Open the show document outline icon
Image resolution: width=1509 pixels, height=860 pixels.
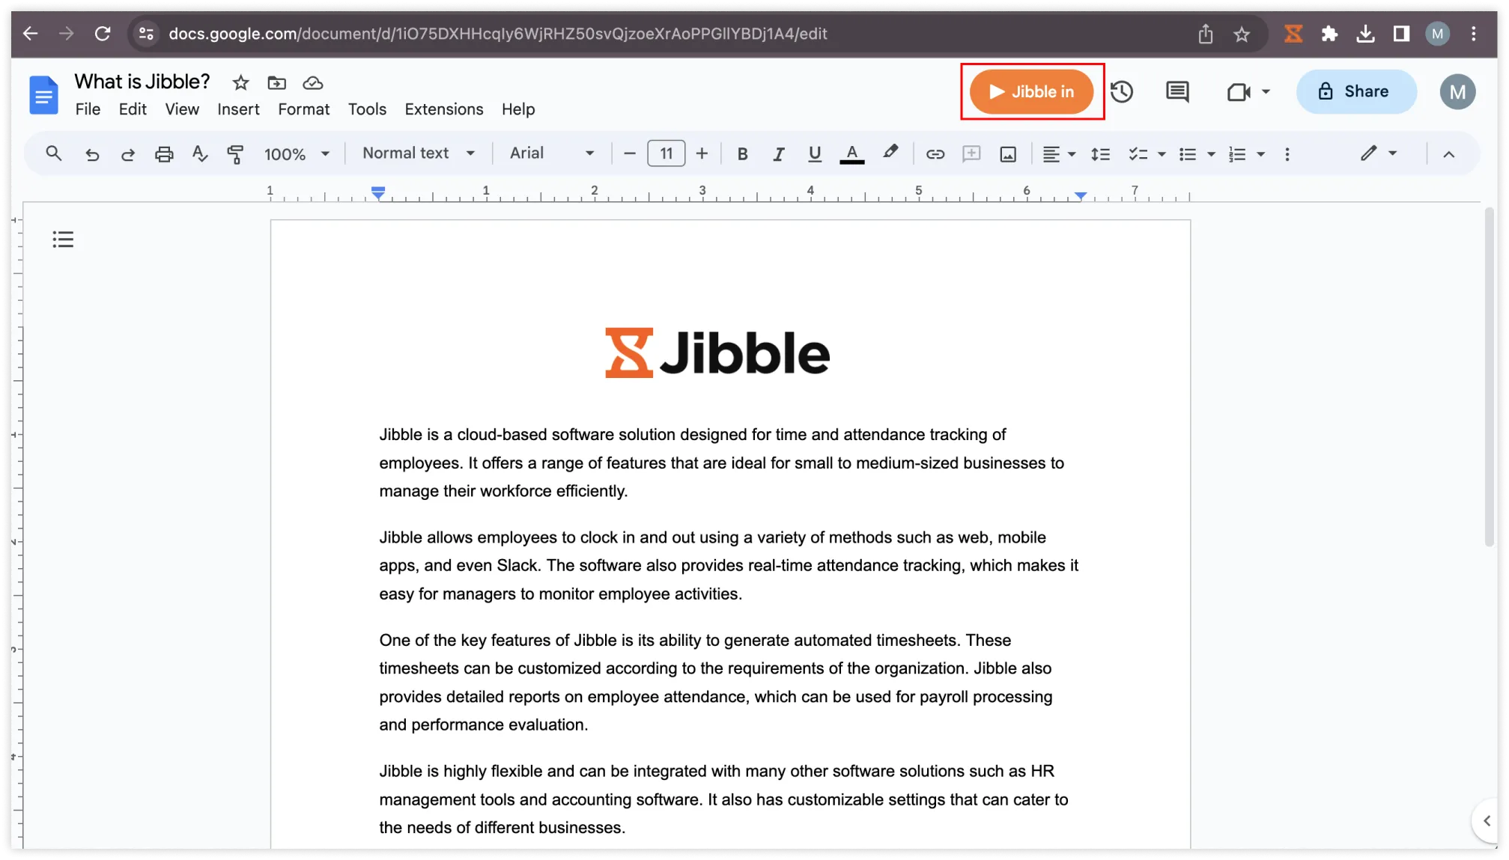pos(63,239)
